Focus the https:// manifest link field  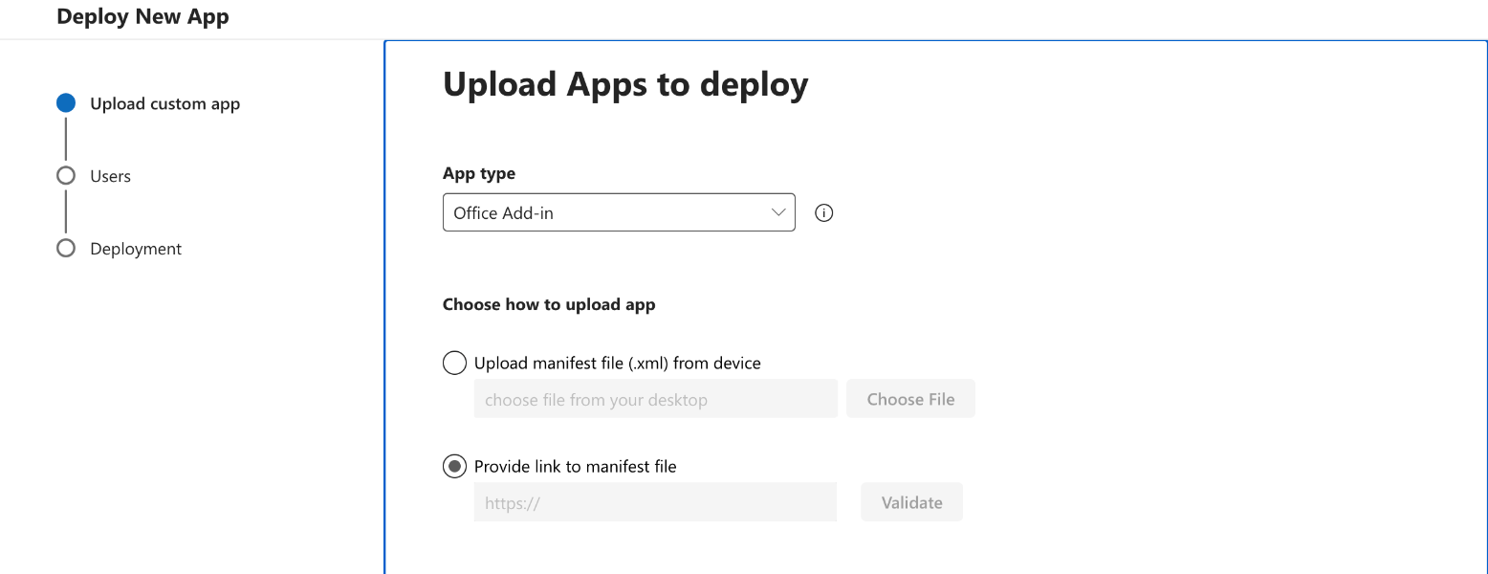point(655,502)
